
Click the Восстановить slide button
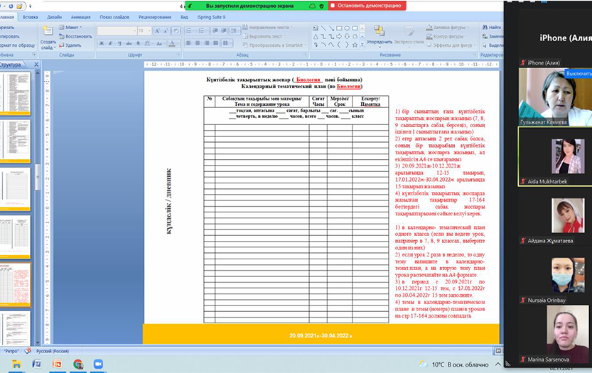coord(75,36)
